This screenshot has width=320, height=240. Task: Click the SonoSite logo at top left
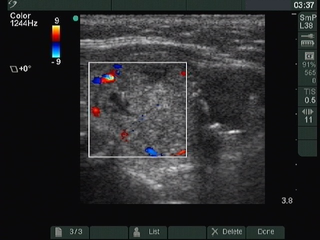click(12, 4)
